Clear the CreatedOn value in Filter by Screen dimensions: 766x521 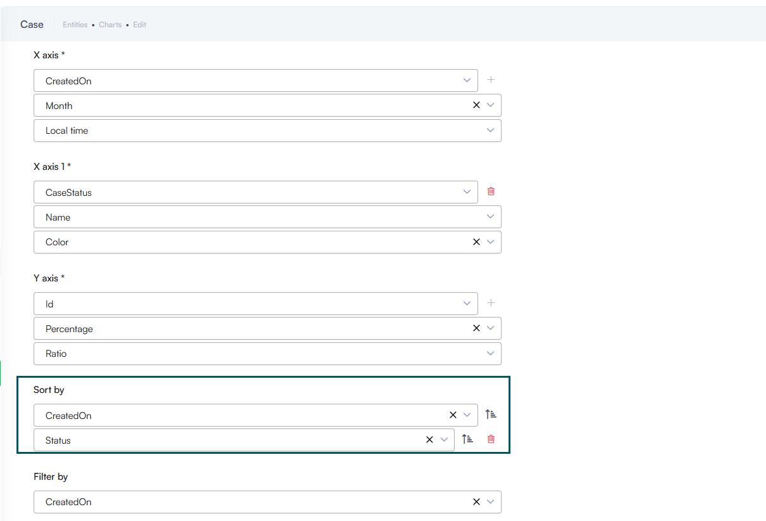click(x=476, y=501)
